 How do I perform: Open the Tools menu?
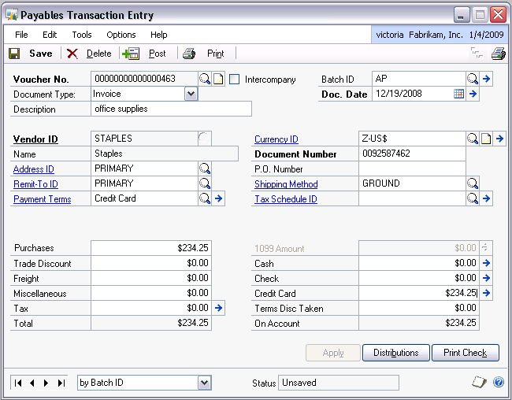tap(82, 35)
